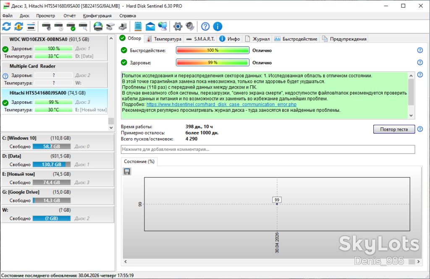Click the comment input field
The width and height of the screenshot is (430, 279).
click(267, 150)
